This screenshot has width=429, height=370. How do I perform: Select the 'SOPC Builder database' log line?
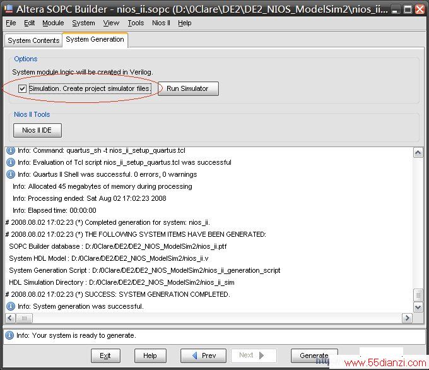click(117, 246)
